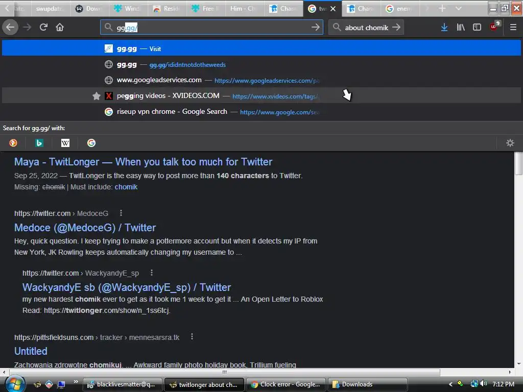This screenshot has height=392, width=523.
Task: Select 'gg.gg — Visit' suggestion
Action: pos(261,48)
